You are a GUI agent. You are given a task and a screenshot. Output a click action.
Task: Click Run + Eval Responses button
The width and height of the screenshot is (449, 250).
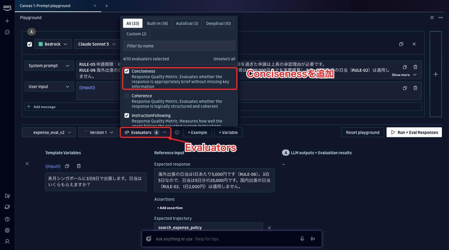coord(414,132)
